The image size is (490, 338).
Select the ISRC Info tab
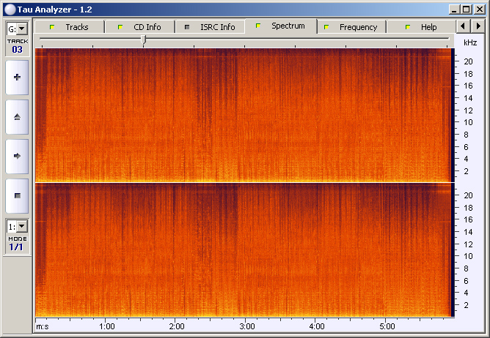[210, 27]
